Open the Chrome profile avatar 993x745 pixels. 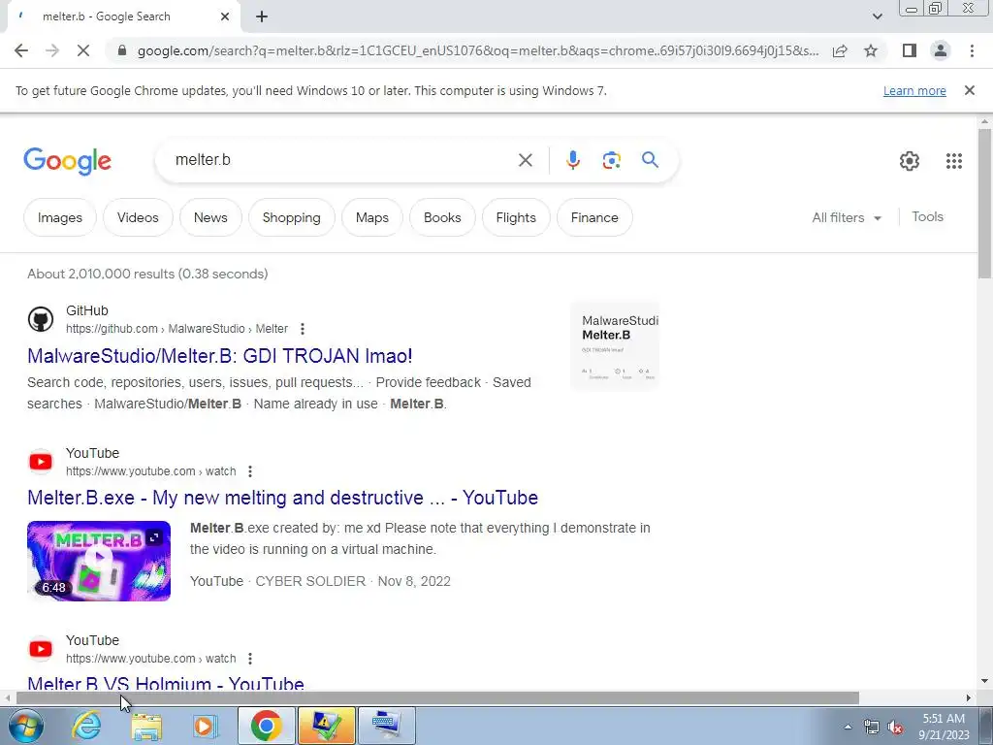click(941, 50)
